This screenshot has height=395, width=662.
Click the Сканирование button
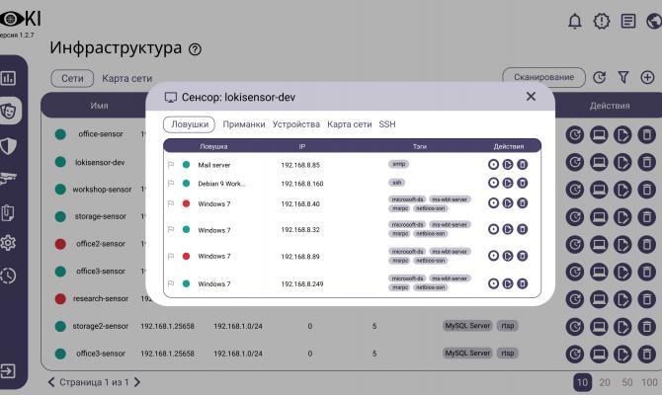tap(543, 77)
